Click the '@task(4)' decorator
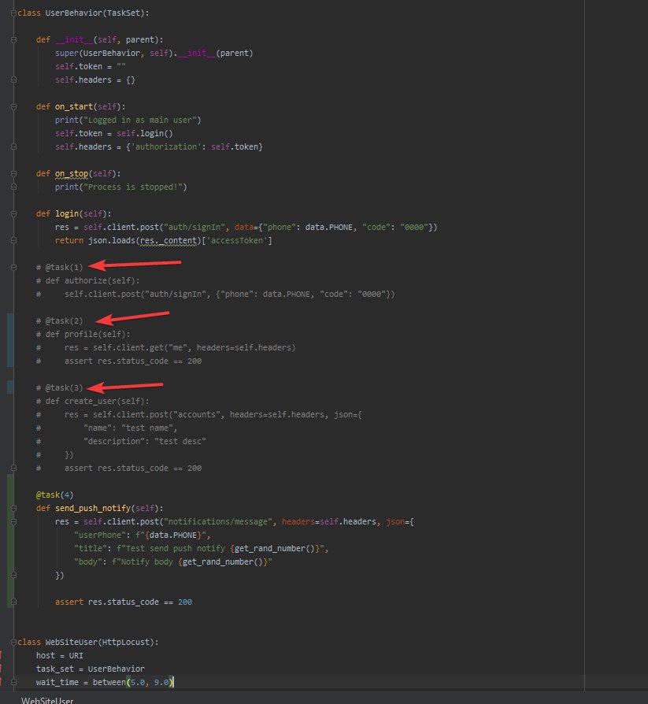 [55, 495]
